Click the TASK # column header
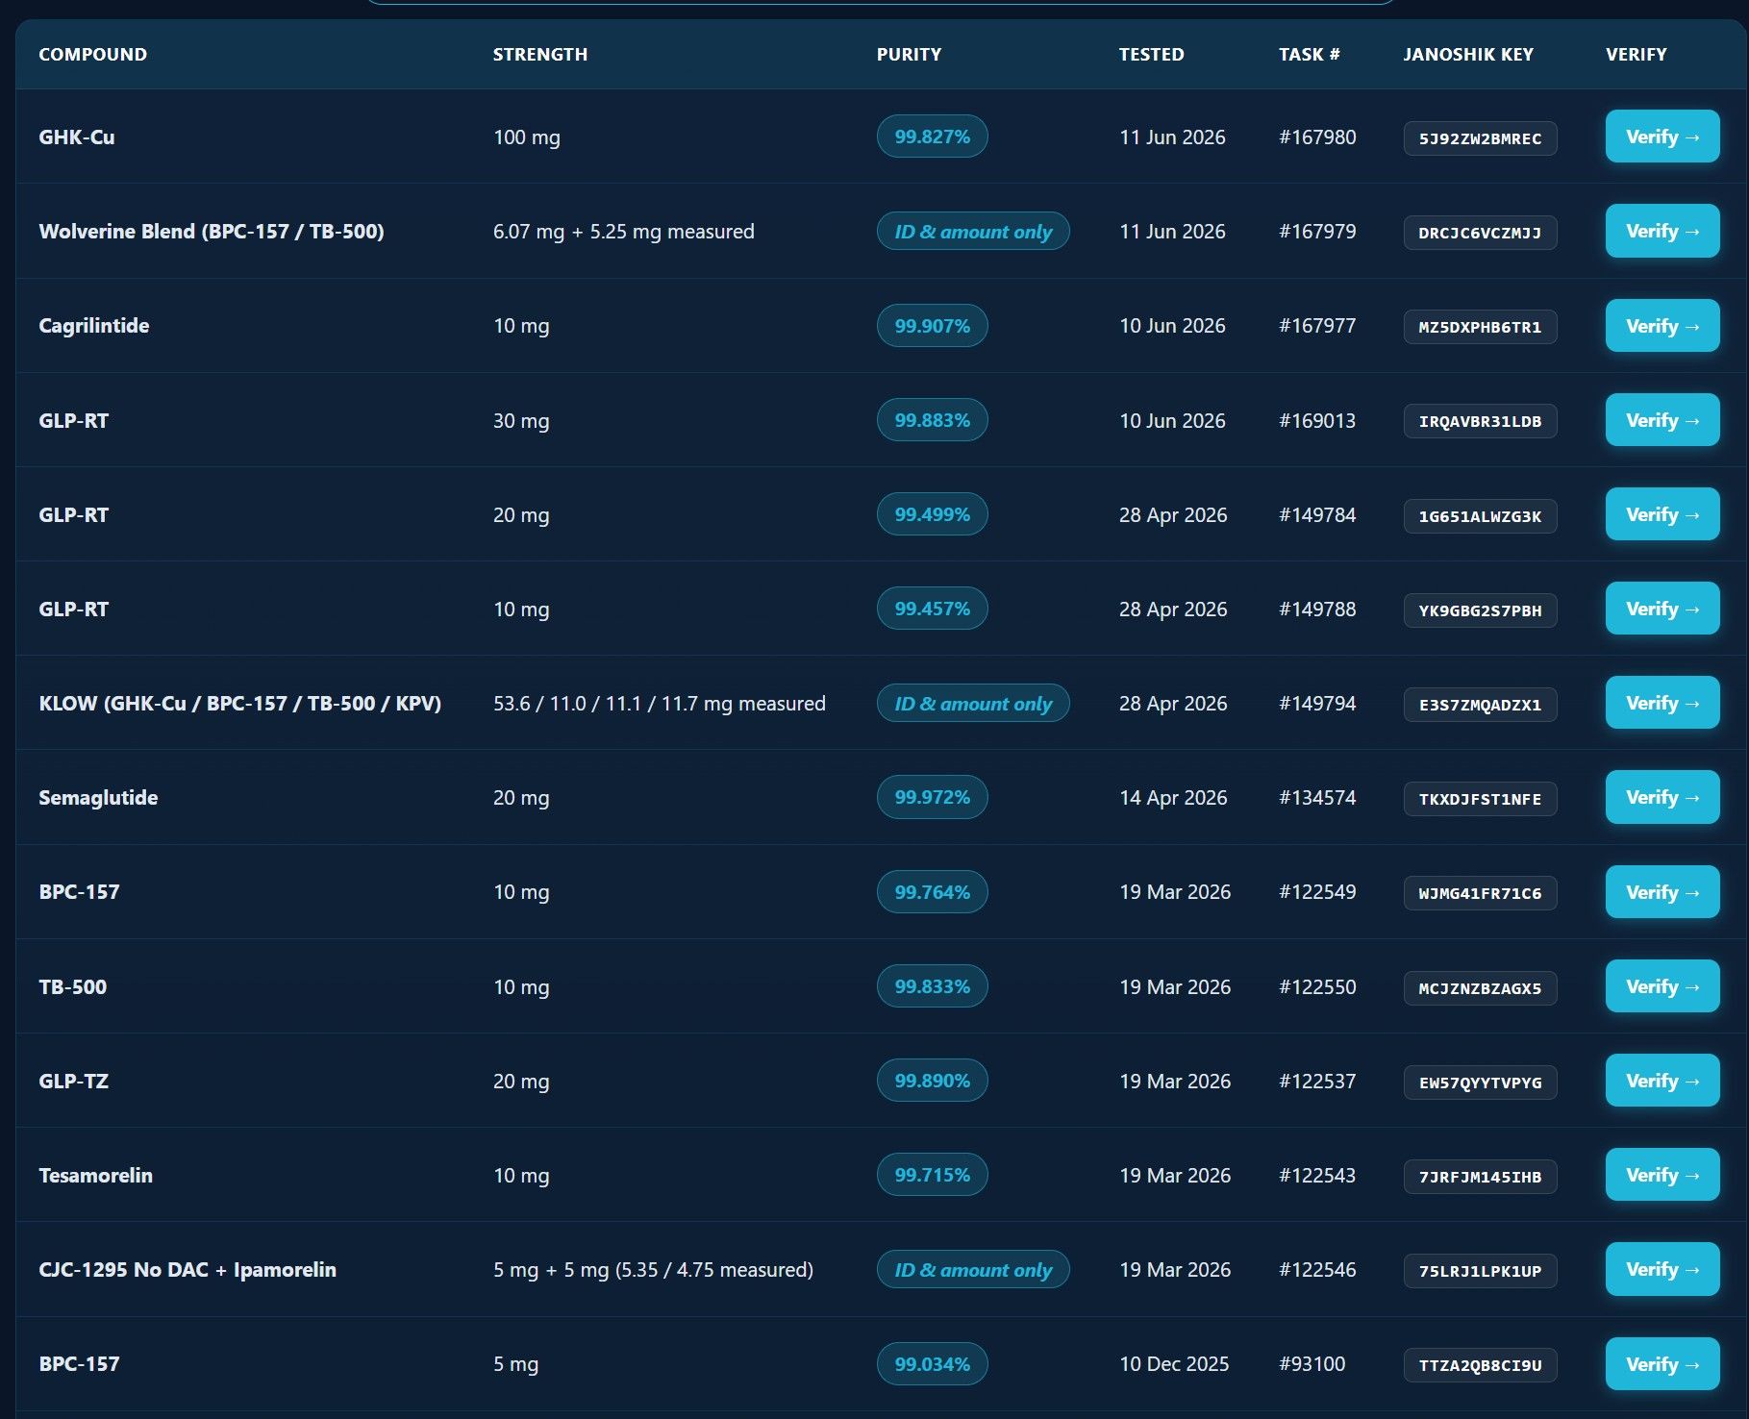This screenshot has height=1419, width=1749. [1309, 55]
